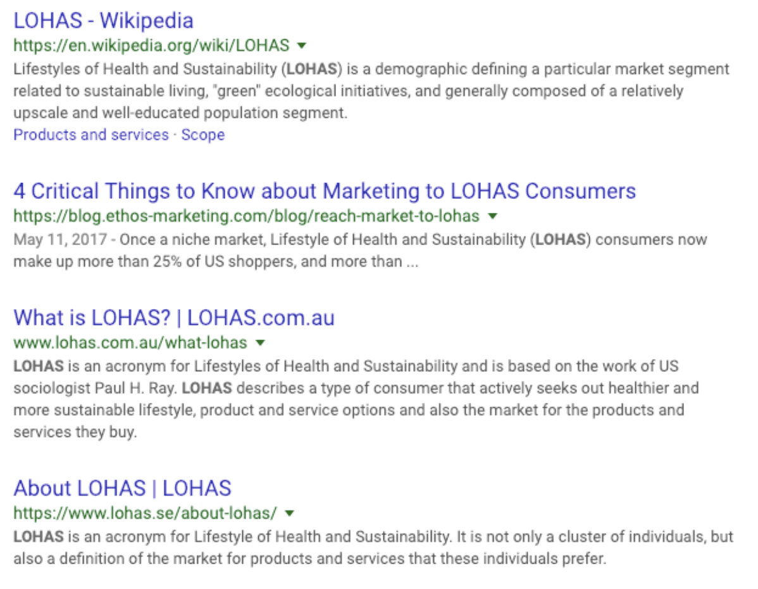Open the About LOHAS | LOHAS result
Viewport: 758px width, 589px height.
click(x=123, y=488)
